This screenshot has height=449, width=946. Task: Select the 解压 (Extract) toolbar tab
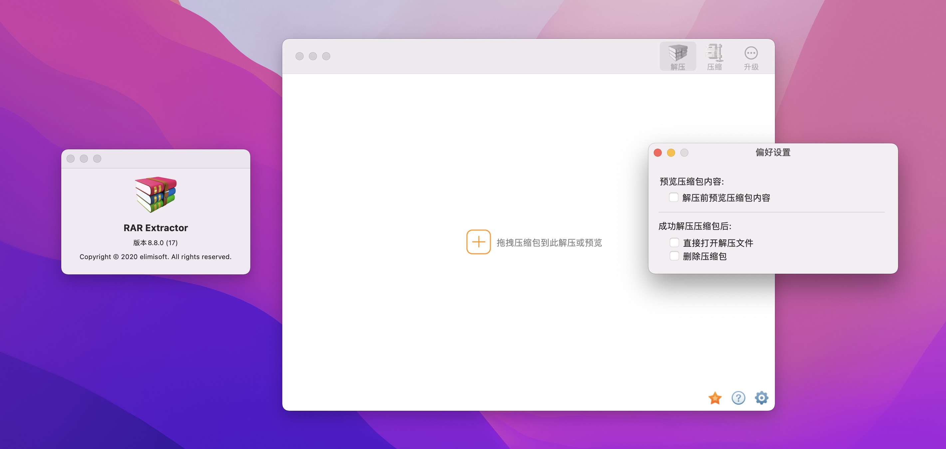point(678,57)
